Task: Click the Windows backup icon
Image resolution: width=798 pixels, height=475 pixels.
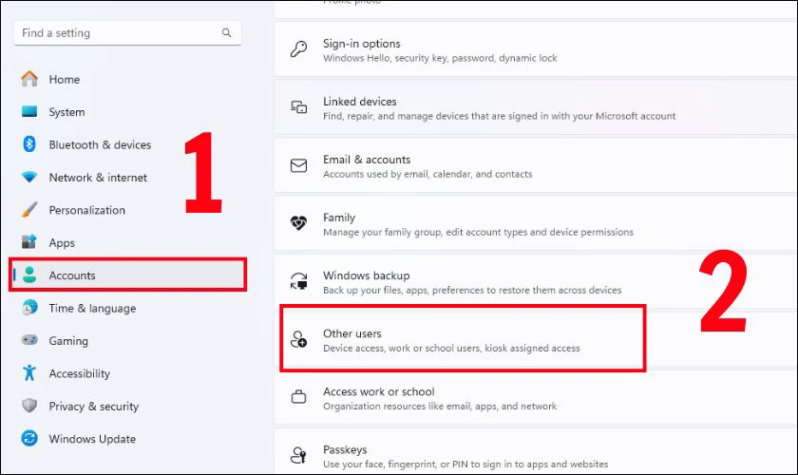Action: (298, 281)
